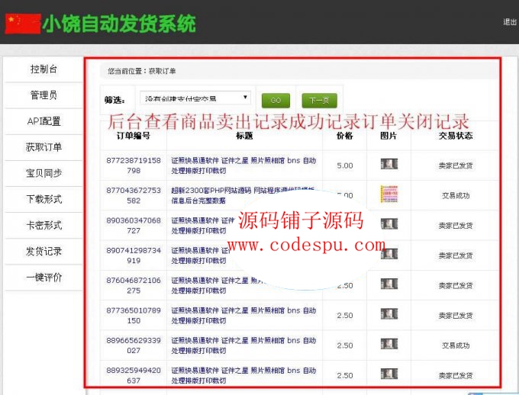Open product title of order 877238719158798
The width and height of the screenshot is (519, 395).
point(243,165)
